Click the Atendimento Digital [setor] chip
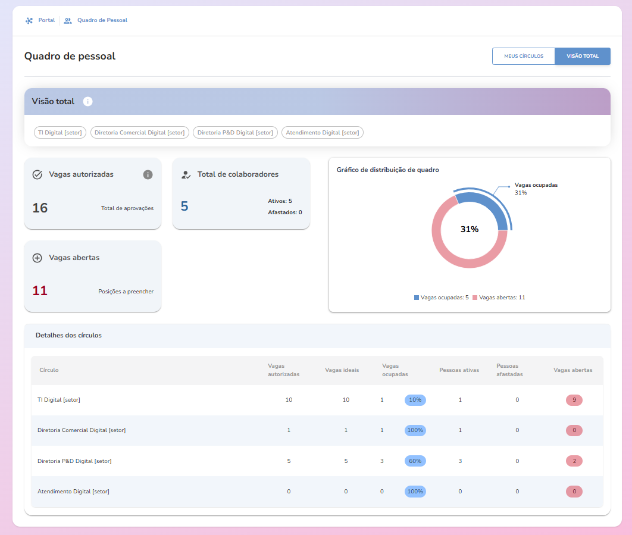632x535 pixels. point(322,133)
